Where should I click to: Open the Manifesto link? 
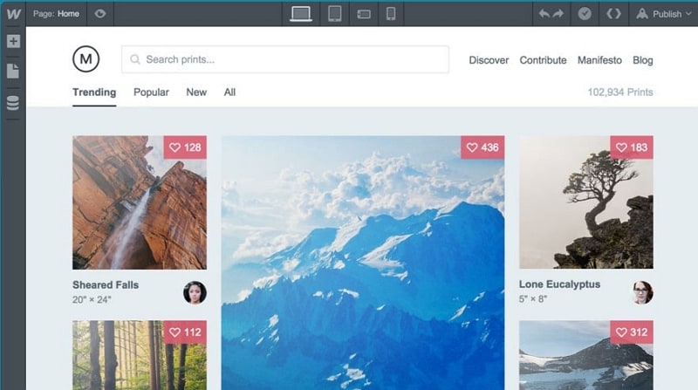tap(599, 60)
